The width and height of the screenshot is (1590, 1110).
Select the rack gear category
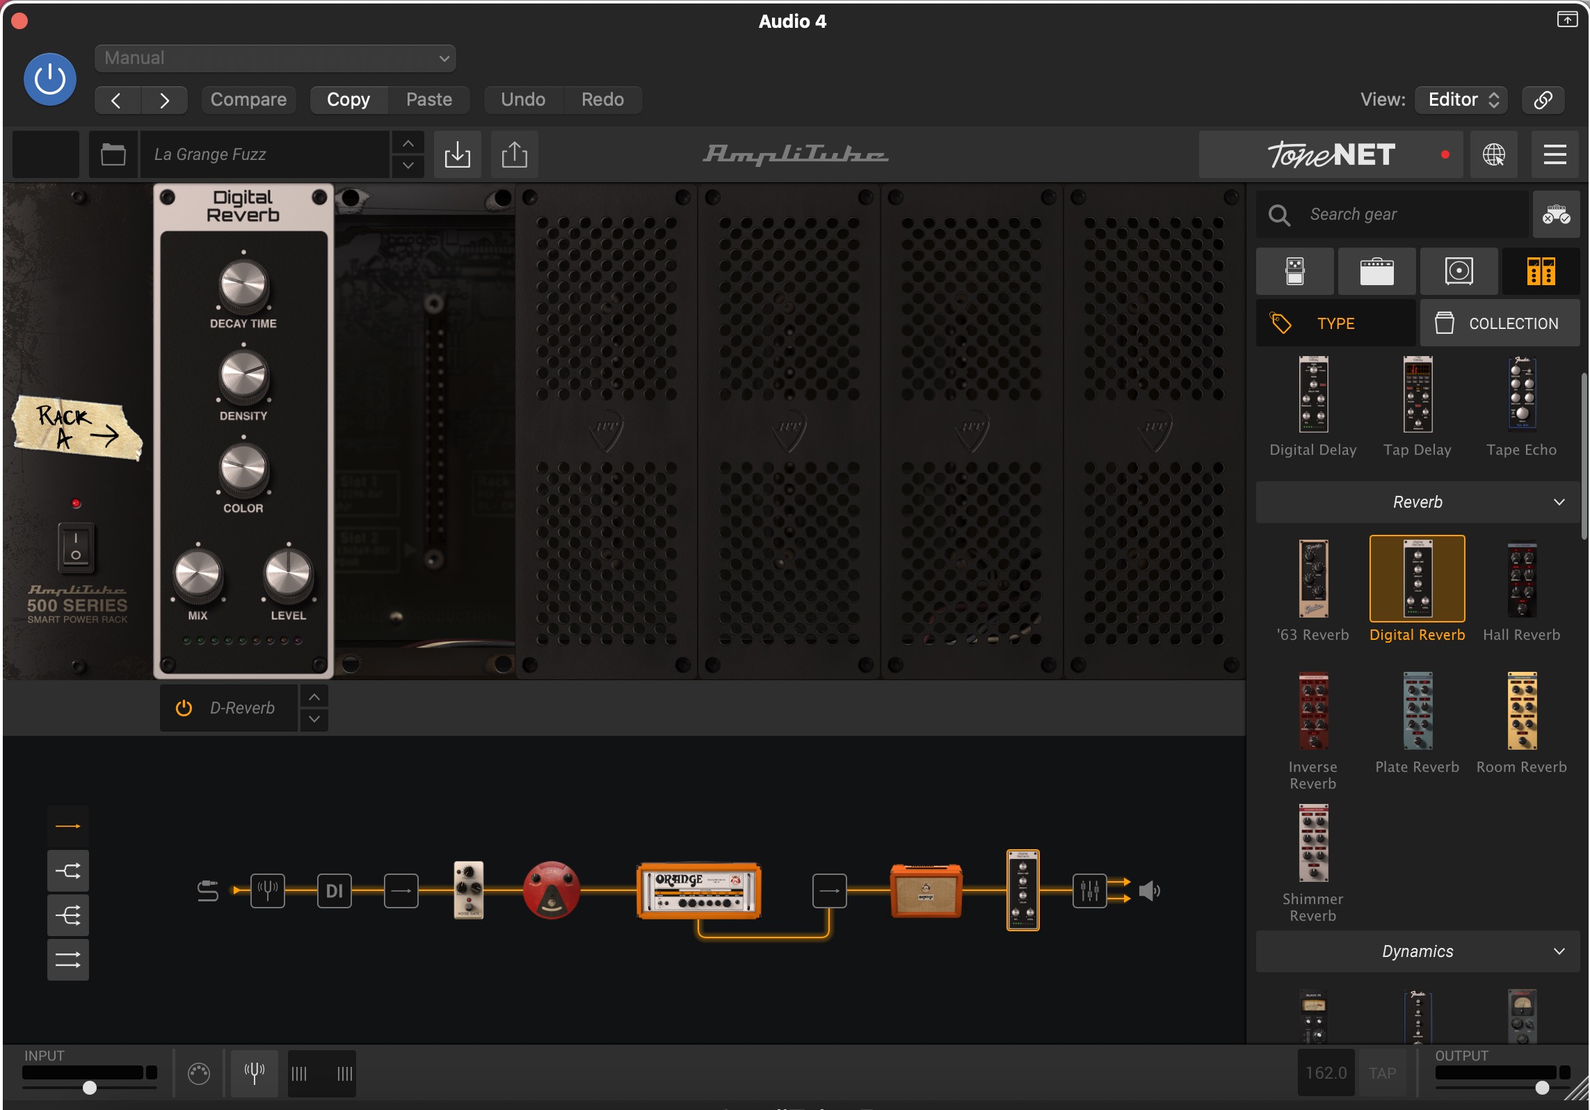pyautogui.click(x=1541, y=271)
